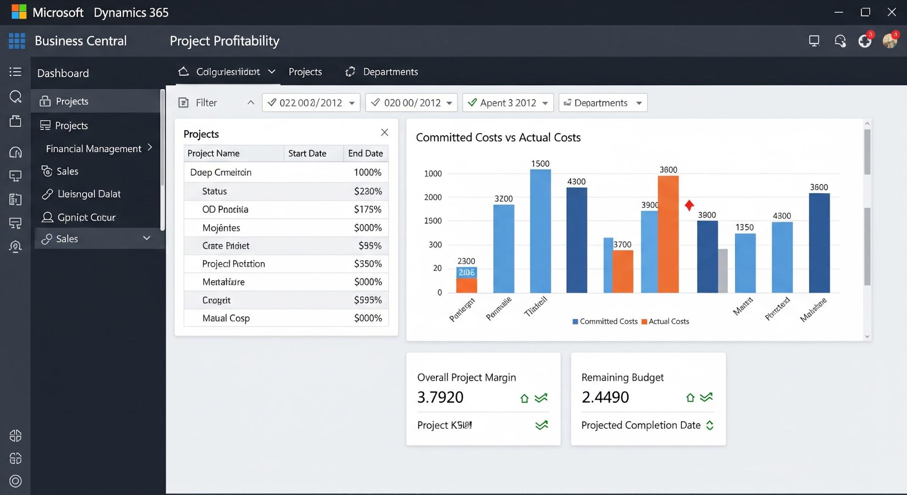Click the Microsoft logo

pyautogui.click(x=19, y=12)
